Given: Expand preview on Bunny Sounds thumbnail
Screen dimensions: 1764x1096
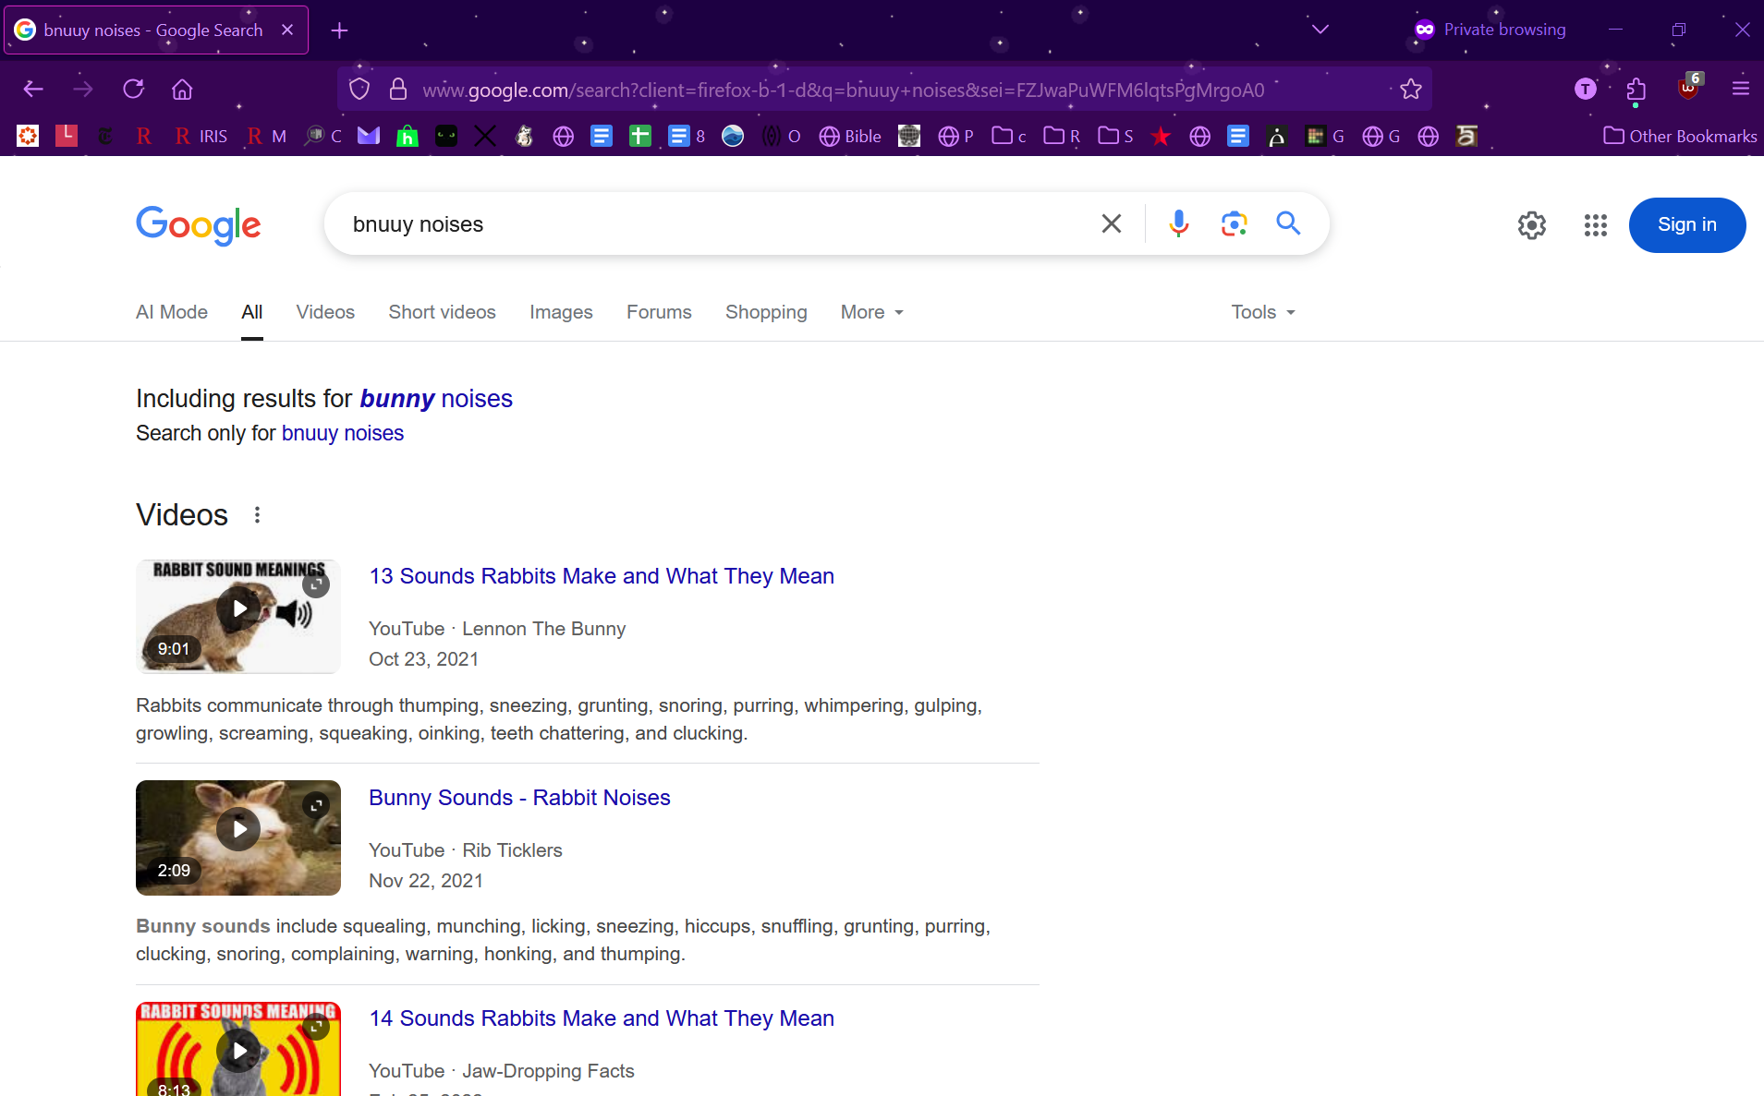Looking at the screenshot, I should 316,806.
